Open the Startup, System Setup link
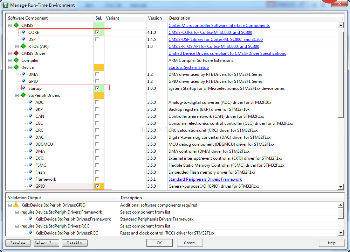Screen dimensions: 350x252 (188, 67)
